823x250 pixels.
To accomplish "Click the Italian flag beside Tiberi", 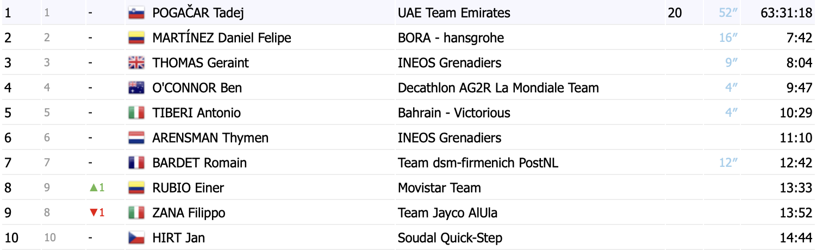I will click(136, 113).
